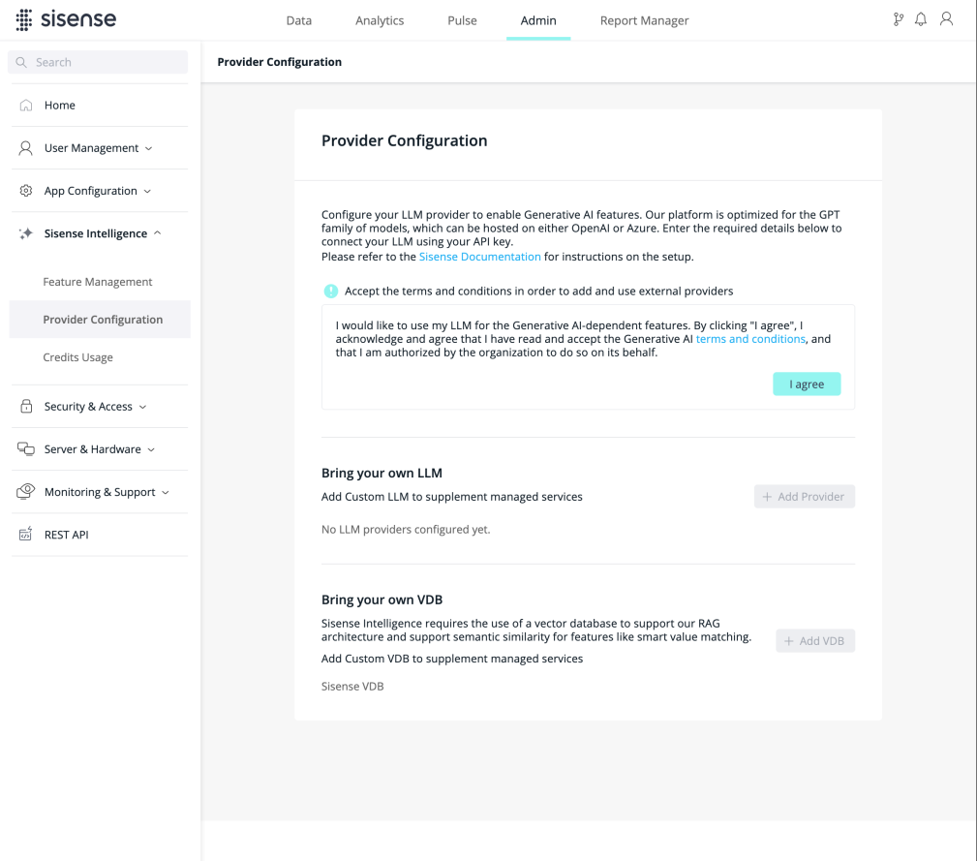This screenshot has width=977, height=861.
Task: Switch to the Analytics tab
Action: tap(380, 20)
